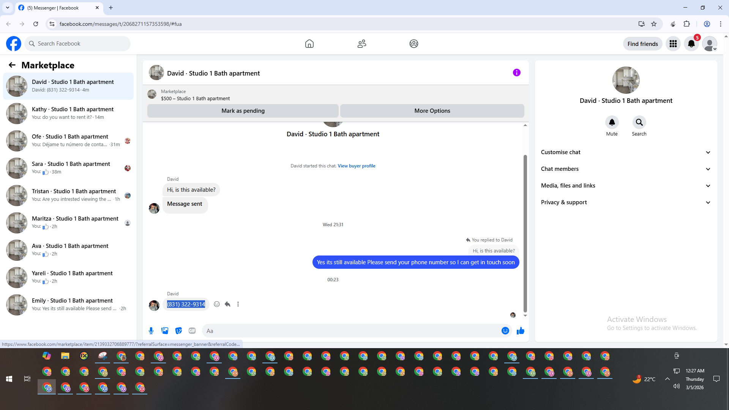The width and height of the screenshot is (729, 410).
Task: Open the Chrome extensions puzzle icon
Action: pos(686,24)
